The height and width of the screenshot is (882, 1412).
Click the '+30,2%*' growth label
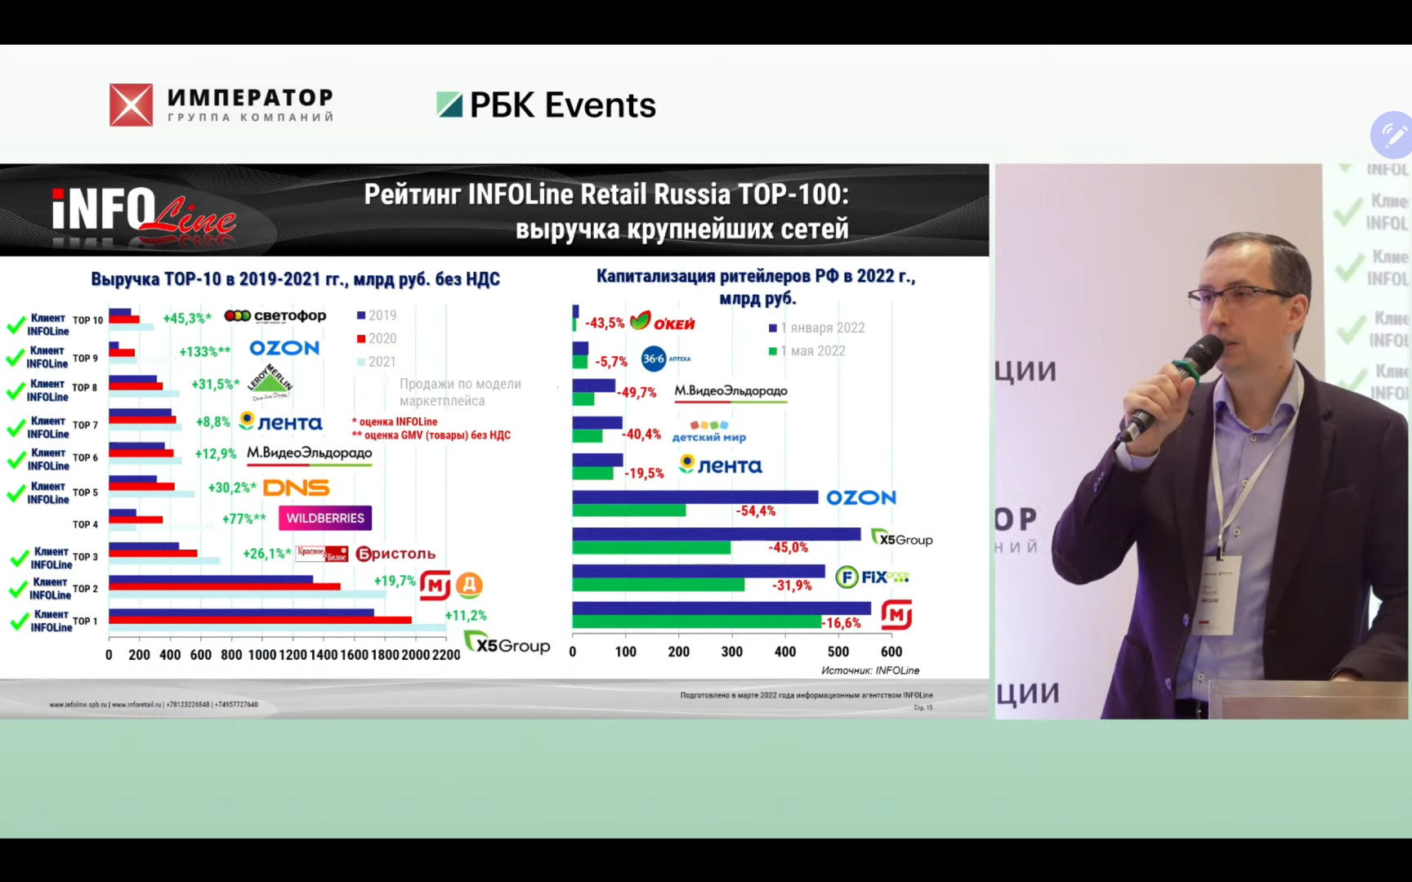tap(233, 488)
